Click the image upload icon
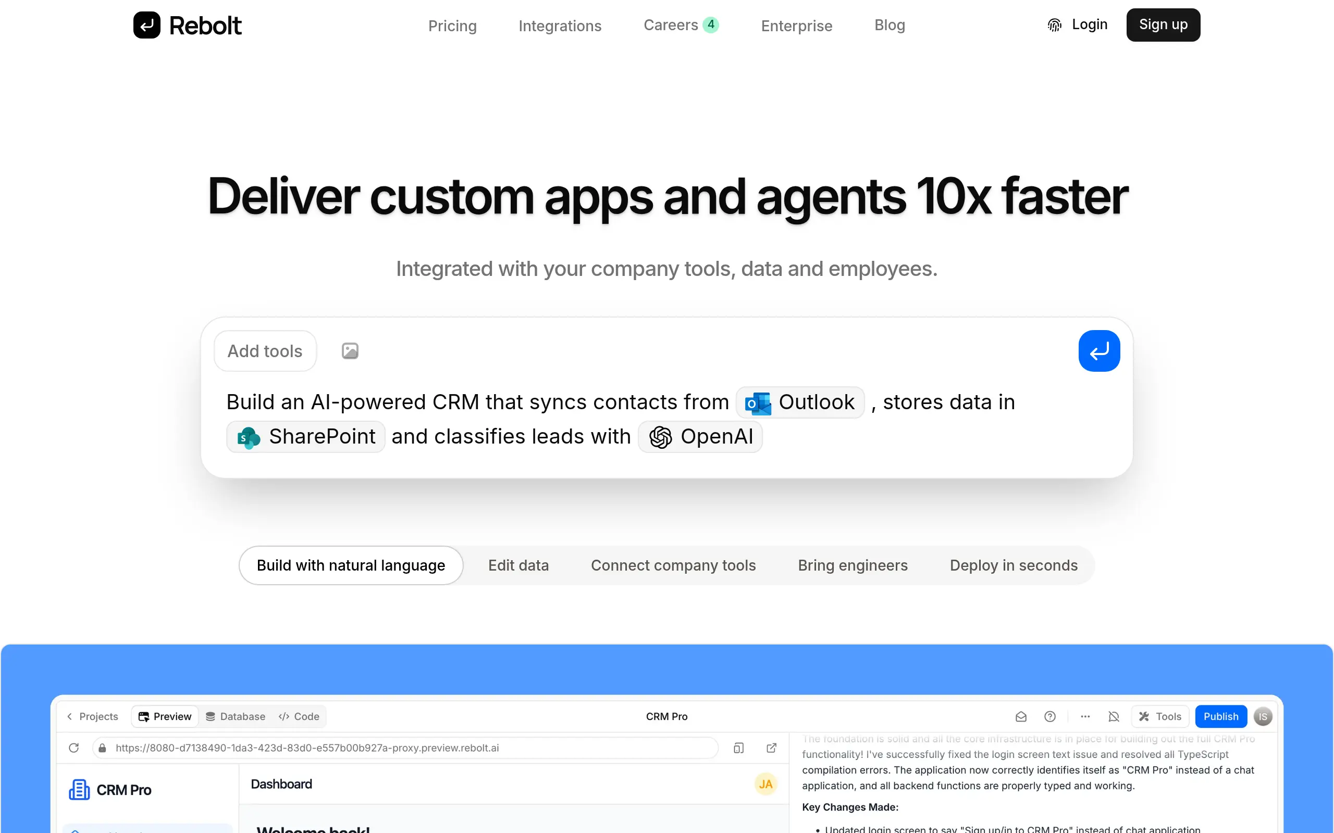The height and width of the screenshot is (833, 1334). [x=350, y=351]
